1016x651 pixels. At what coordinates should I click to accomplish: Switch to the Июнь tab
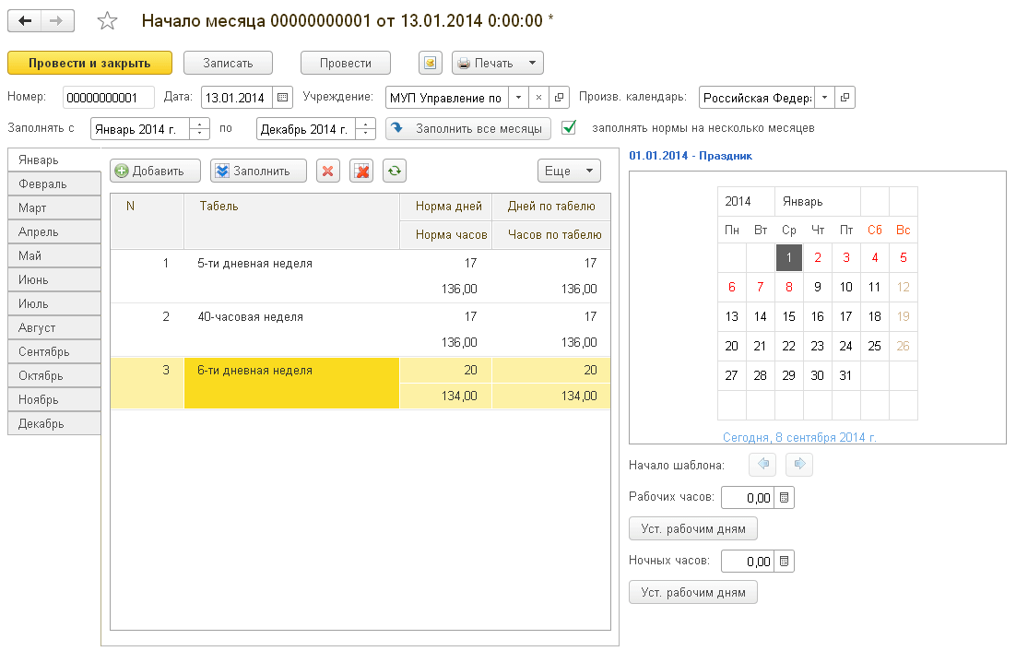(54, 279)
